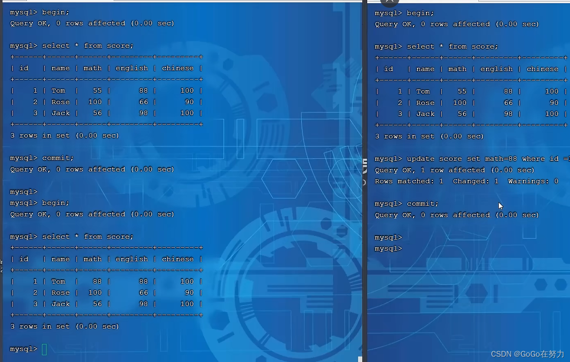The width and height of the screenshot is (570, 362).
Task: Click Rose's chinese value 90 in right terminal
Action: tap(554, 103)
